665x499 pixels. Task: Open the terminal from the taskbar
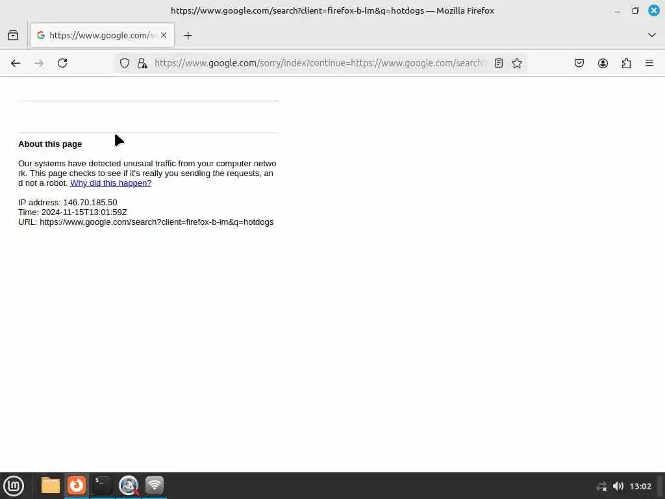[102, 485]
